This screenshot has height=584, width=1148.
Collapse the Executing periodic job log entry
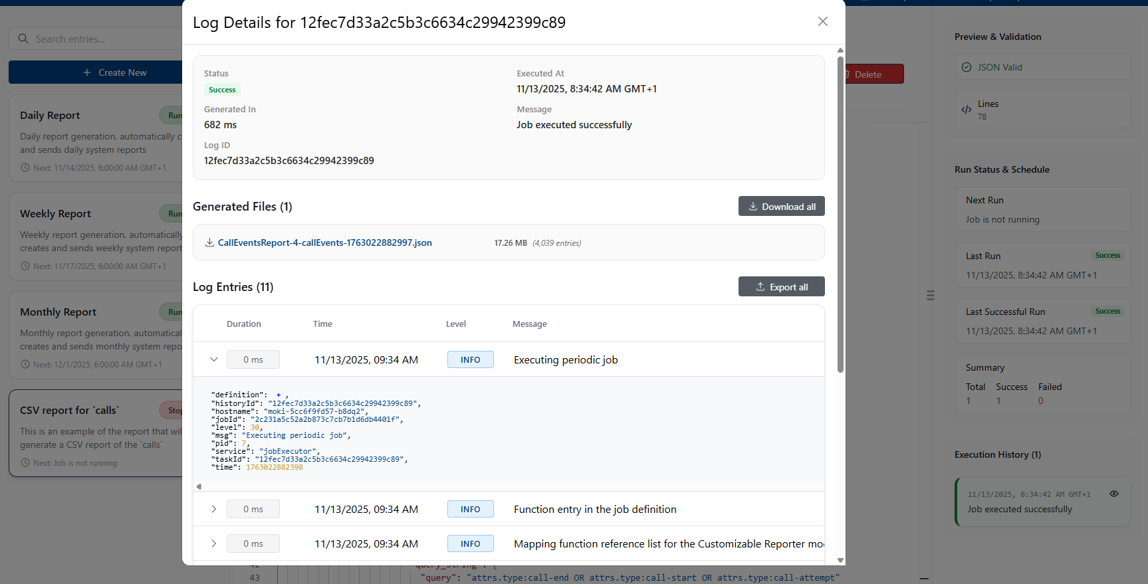pyautogui.click(x=214, y=359)
